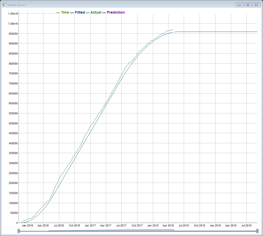
Task: Click the Apr 2019 x-axis label
Action: (231, 226)
